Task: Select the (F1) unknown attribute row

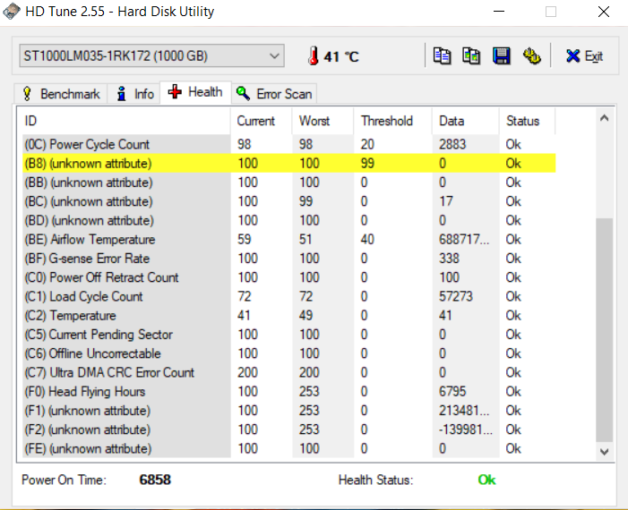Action: 288,411
